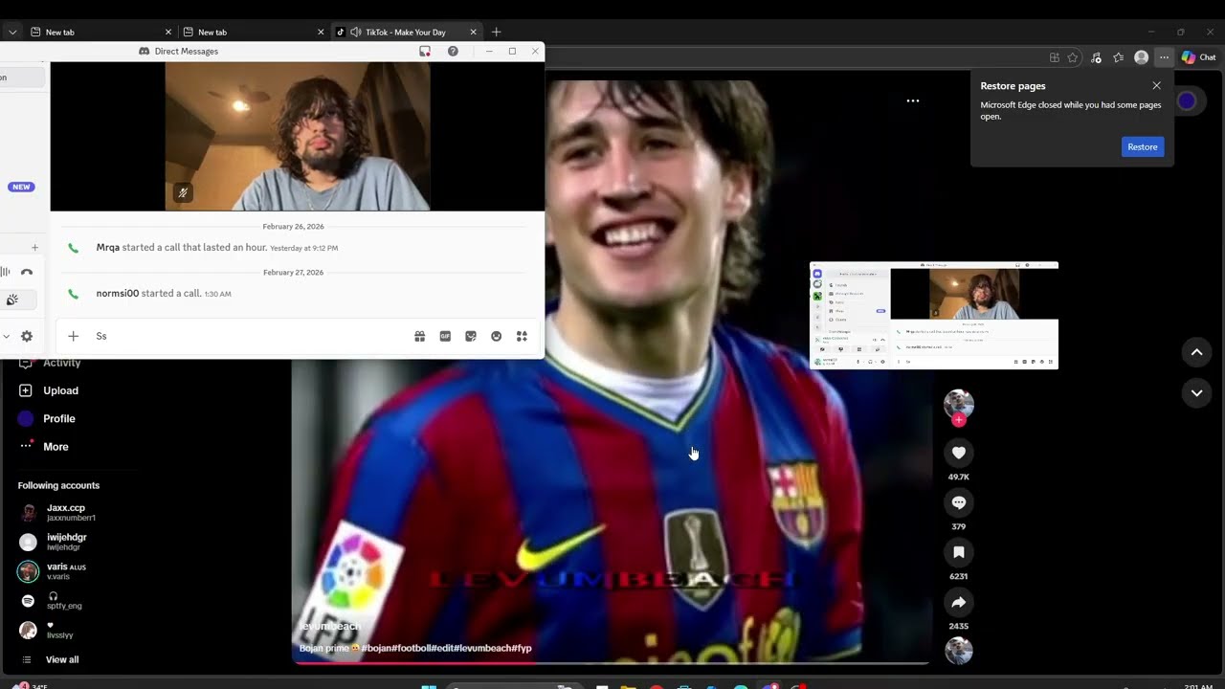Open the video's three-dot options menu
This screenshot has width=1225, height=689.
(913, 100)
